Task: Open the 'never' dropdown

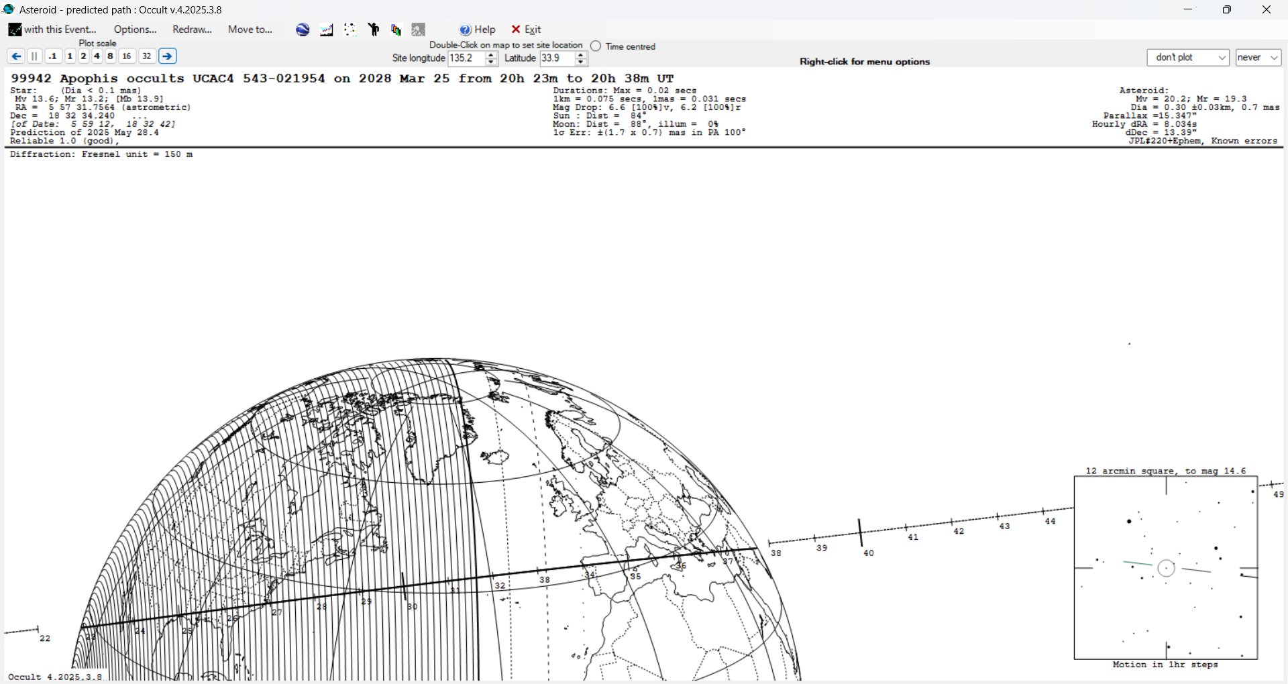Action: coord(1258,58)
